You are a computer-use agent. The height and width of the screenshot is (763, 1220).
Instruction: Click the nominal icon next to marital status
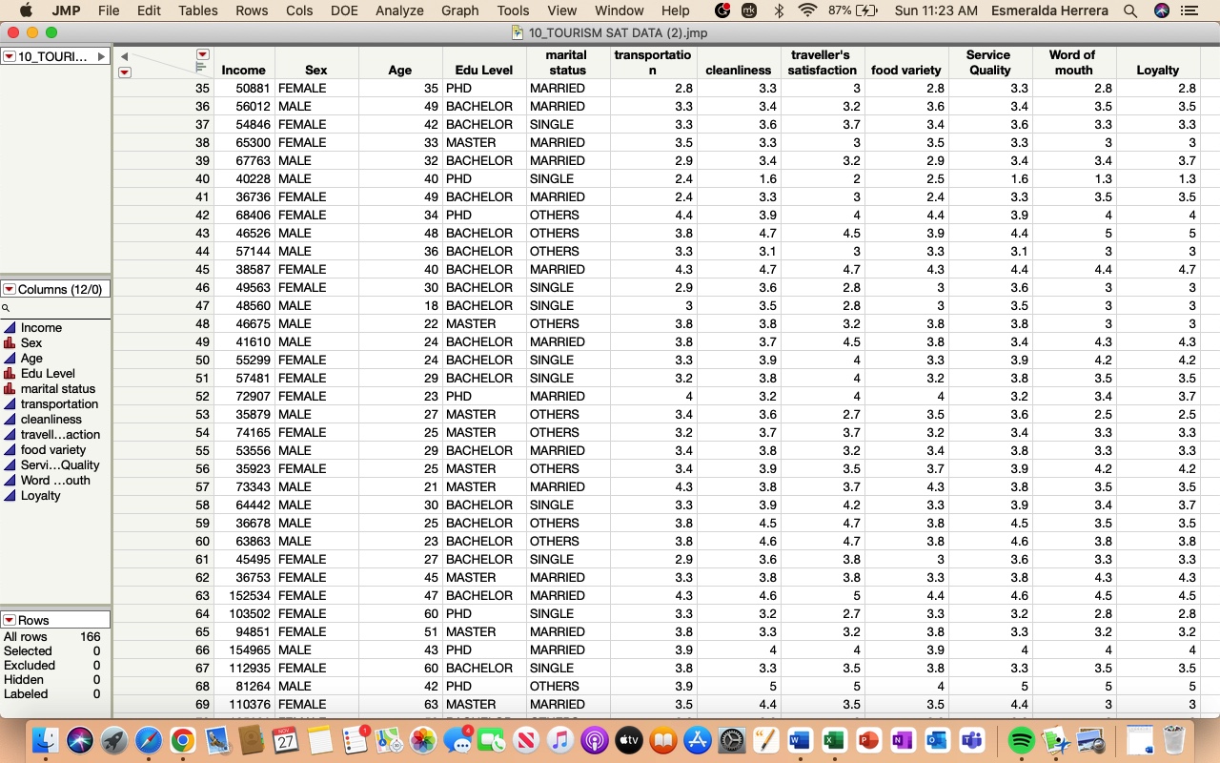pyautogui.click(x=8, y=388)
